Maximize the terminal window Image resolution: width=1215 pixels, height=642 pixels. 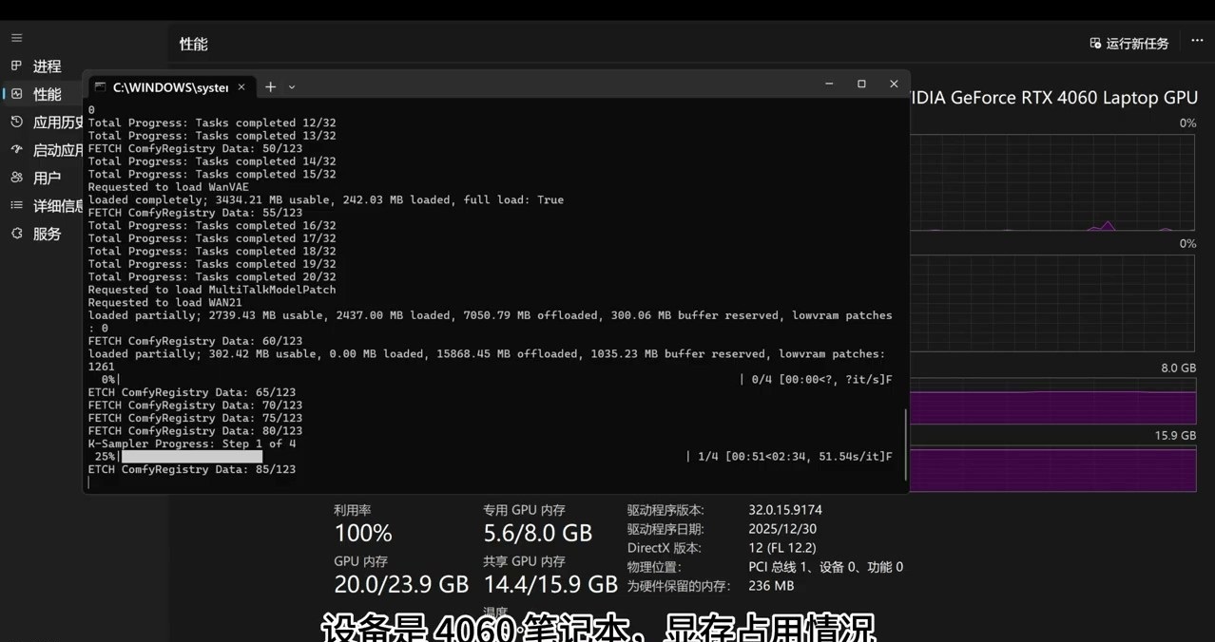point(861,85)
